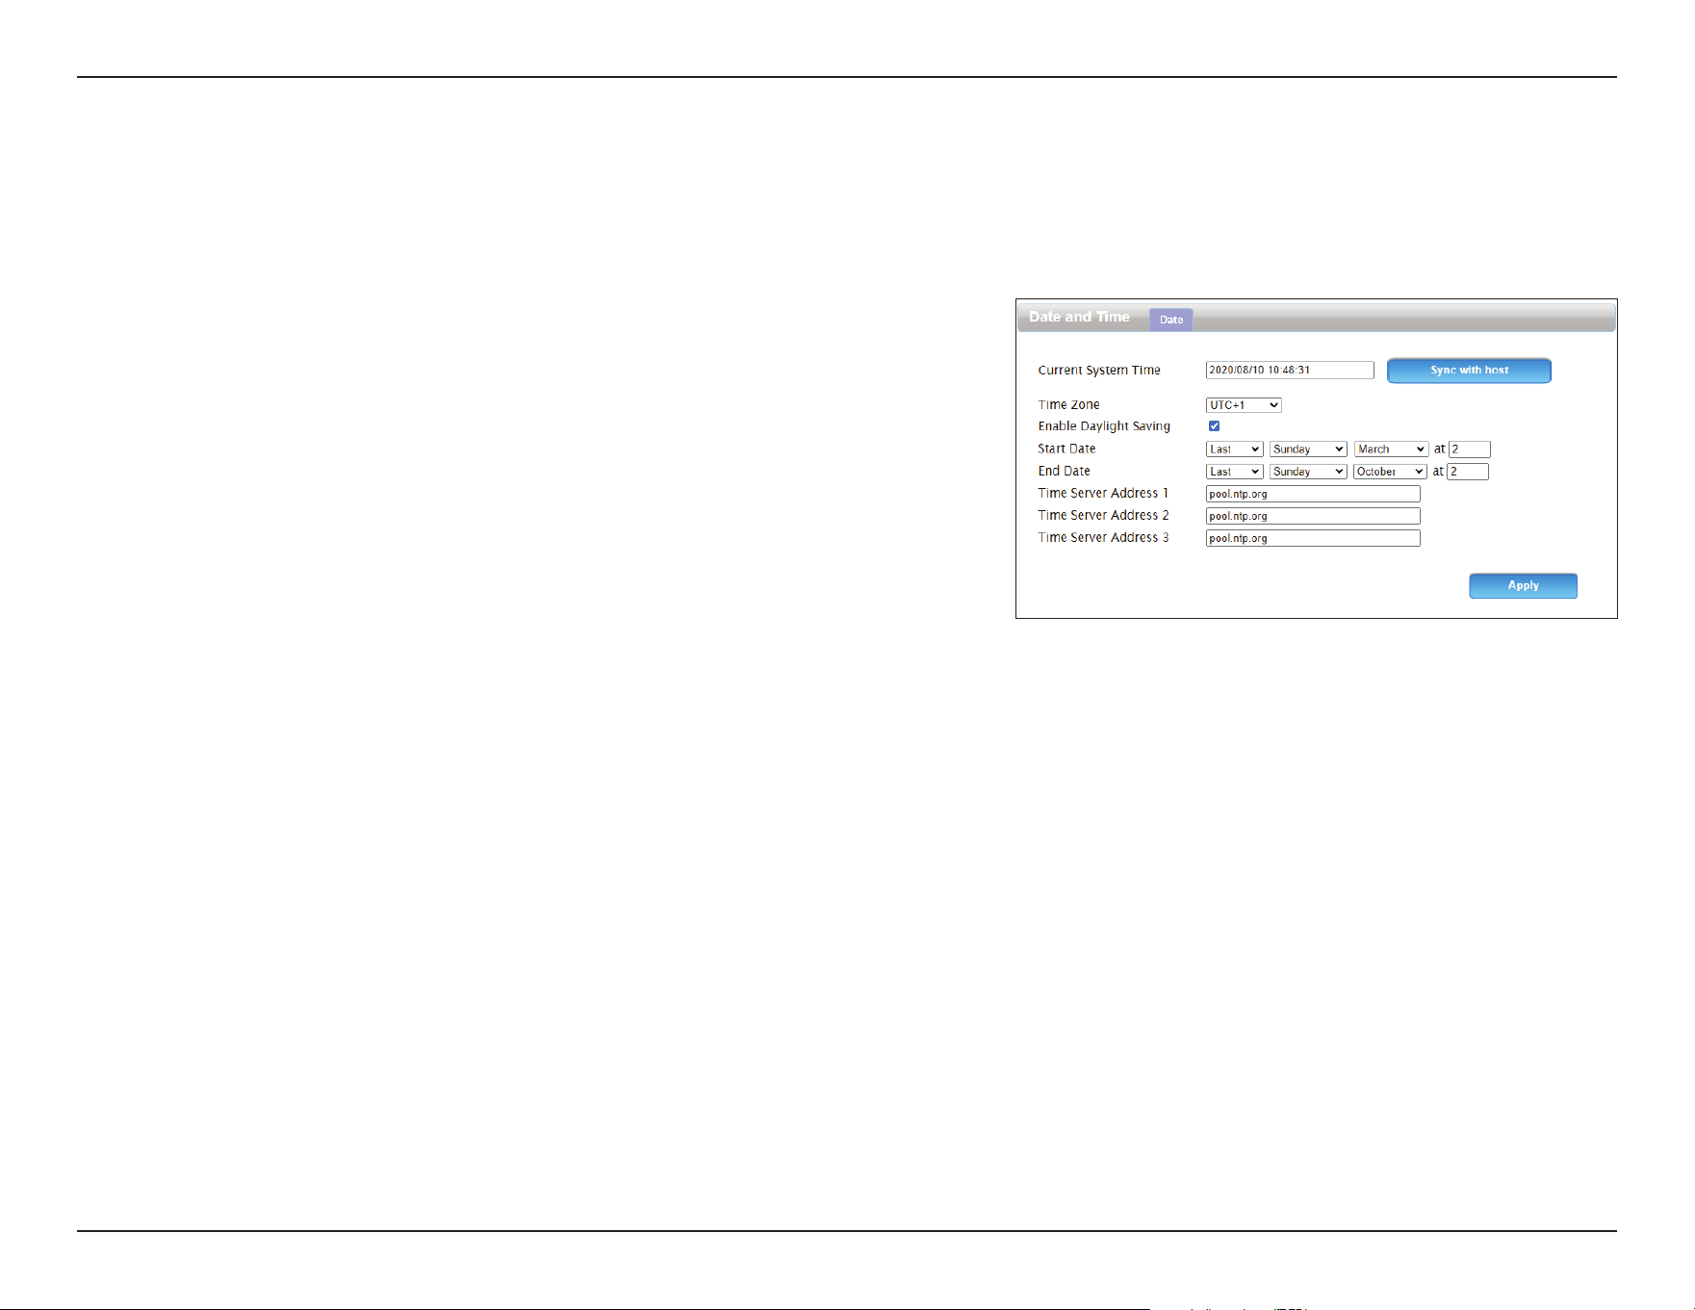Click the 'Current System Time' label
1695x1310 pixels.
tap(1099, 371)
